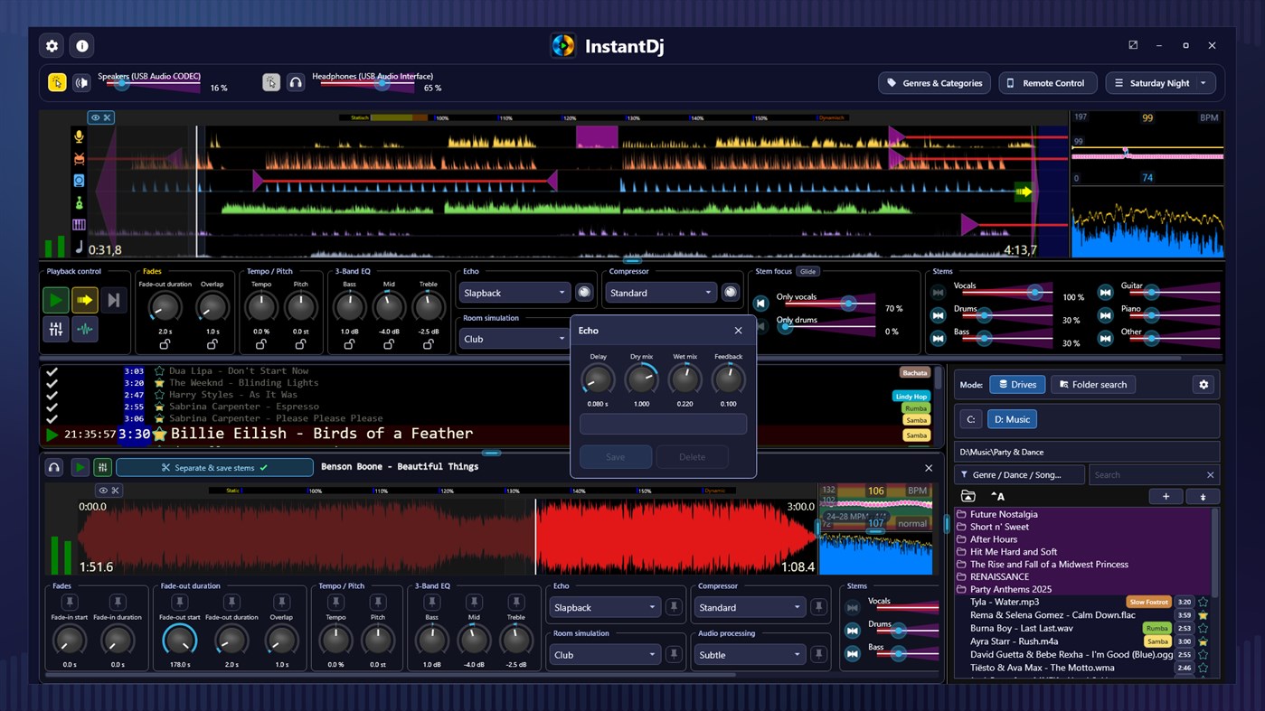Open the settings gear in the title bar
This screenshot has height=711, width=1265.
pyautogui.click(x=52, y=45)
